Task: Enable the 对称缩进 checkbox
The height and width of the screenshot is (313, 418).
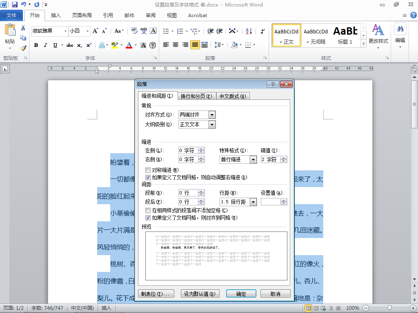Action: (x=148, y=170)
